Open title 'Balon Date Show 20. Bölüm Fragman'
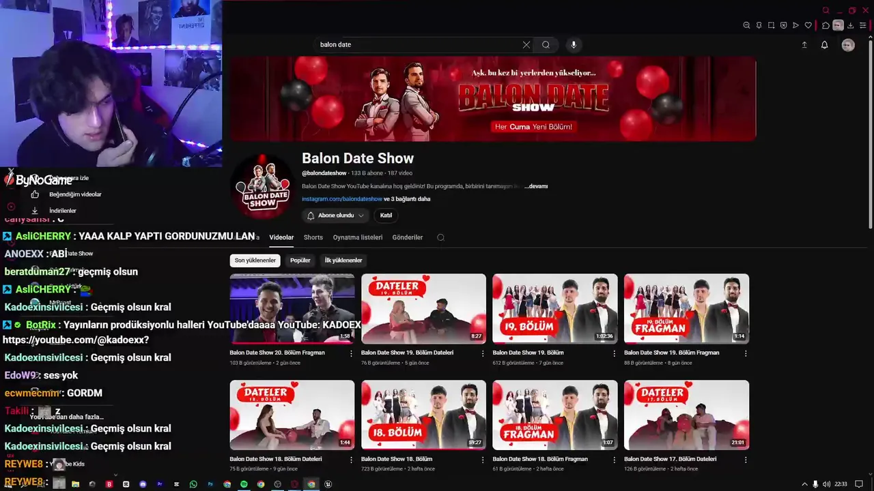Screen dimensions: 874x491 277,353
